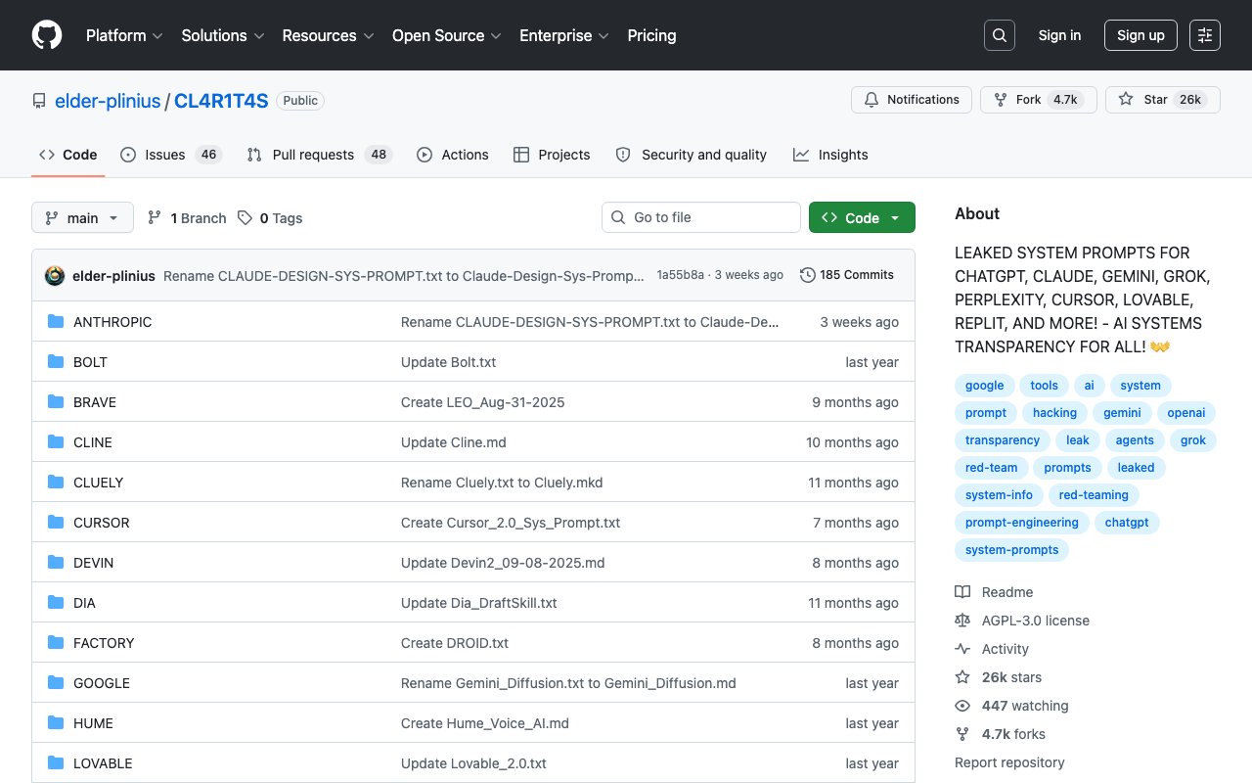Image resolution: width=1252 pixels, height=783 pixels.
Task: Switch to the Issues tab
Action: click(171, 155)
